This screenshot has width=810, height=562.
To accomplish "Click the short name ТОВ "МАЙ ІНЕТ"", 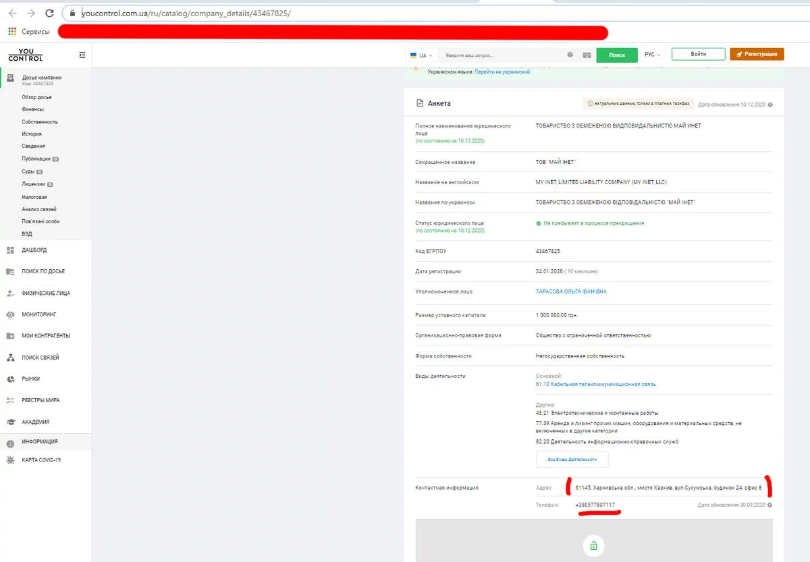I will point(556,162).
